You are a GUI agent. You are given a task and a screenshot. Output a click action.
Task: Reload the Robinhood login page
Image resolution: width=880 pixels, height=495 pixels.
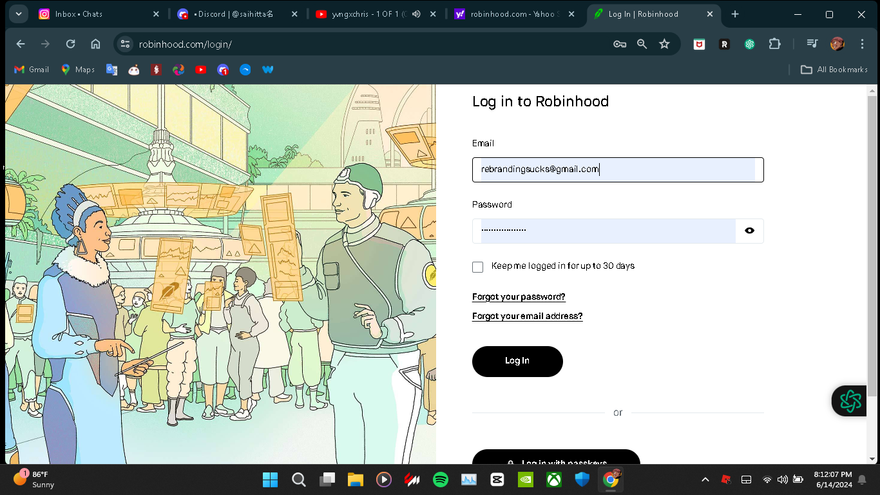click(71, 44)
